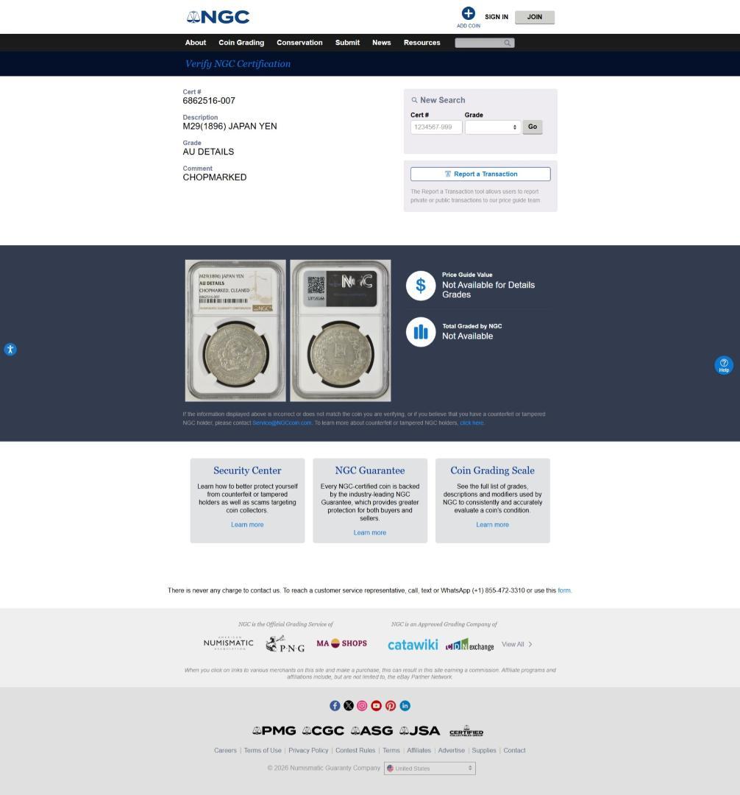Click the Add Coin plus icon
The image size is (740, 795).
pos(468,13)
